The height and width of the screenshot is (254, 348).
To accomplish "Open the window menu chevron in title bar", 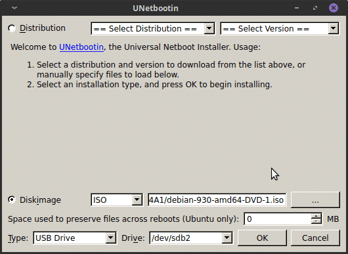I will pos(14,8).
